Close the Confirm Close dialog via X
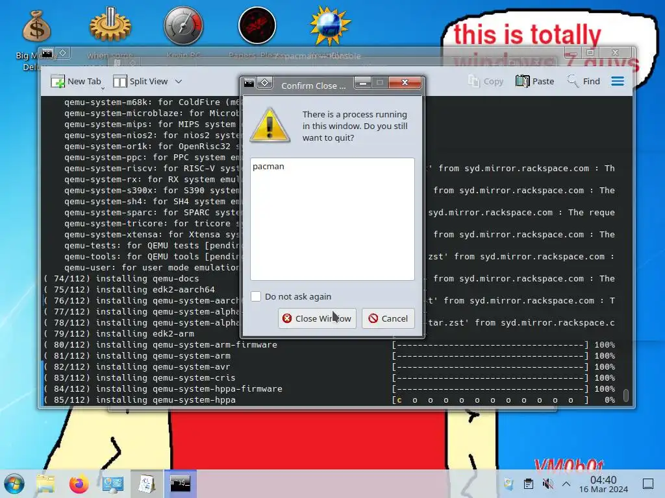Screen dimensions: 665x498 click(x=405, y=82)
